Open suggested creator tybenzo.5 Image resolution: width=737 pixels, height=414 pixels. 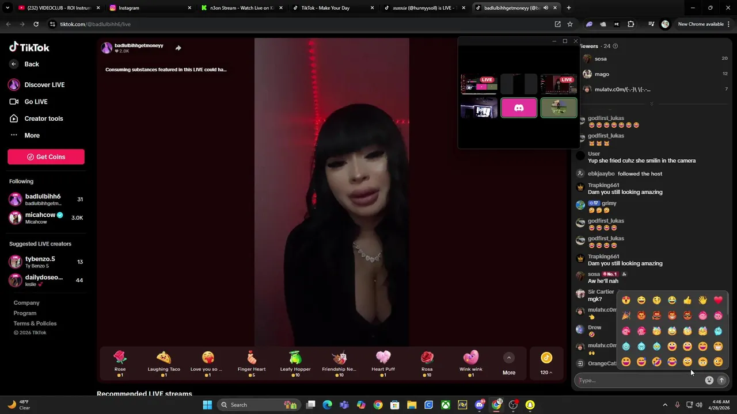click(x=46, y=262)
